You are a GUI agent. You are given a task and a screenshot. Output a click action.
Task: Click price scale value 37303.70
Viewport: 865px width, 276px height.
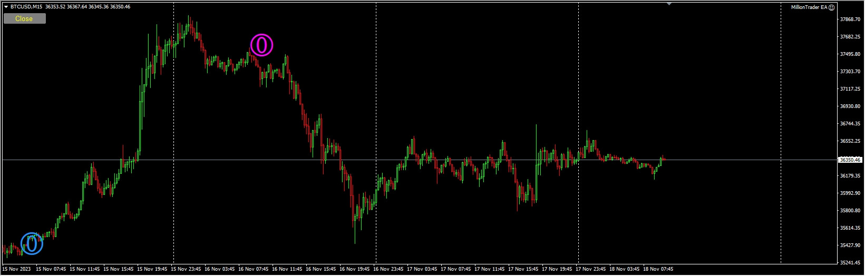[850, 72]
